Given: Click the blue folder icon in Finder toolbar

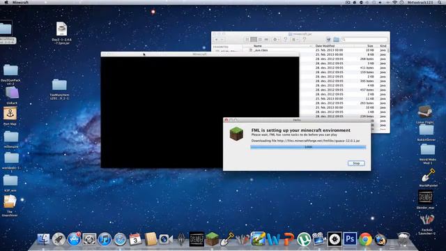Looking at the screenshot, I should [336, 40].
